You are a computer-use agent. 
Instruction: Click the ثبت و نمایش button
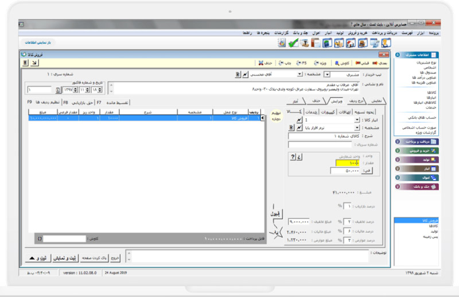tap(65, 258)
